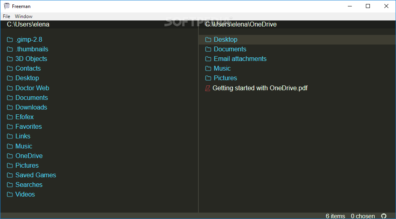Viewport: 396px width, 219px height.
Task: Click the folder icon beside Downloads
Action: coord(10,107)
